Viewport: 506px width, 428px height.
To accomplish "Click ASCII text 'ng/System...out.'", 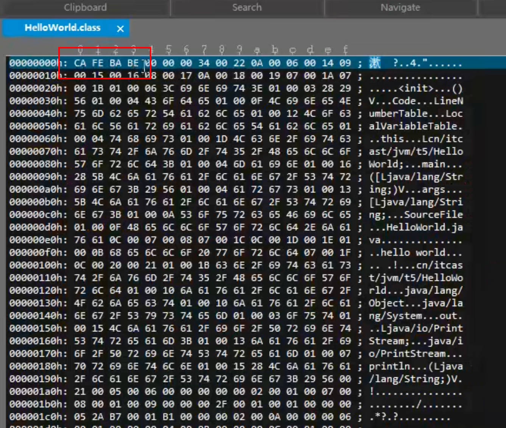I will coord(416,316).
